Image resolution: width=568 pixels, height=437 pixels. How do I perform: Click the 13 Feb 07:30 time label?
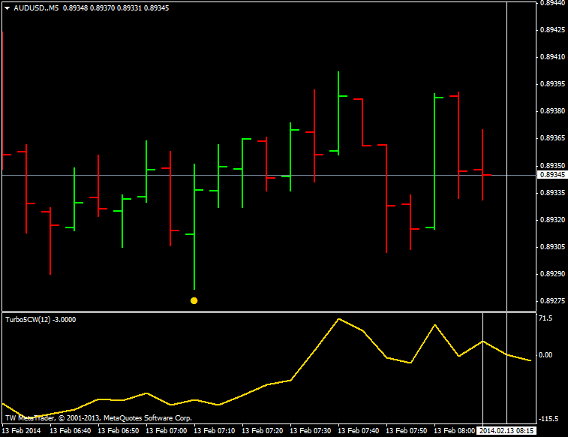pyautogui.click(x=311, y=431)
